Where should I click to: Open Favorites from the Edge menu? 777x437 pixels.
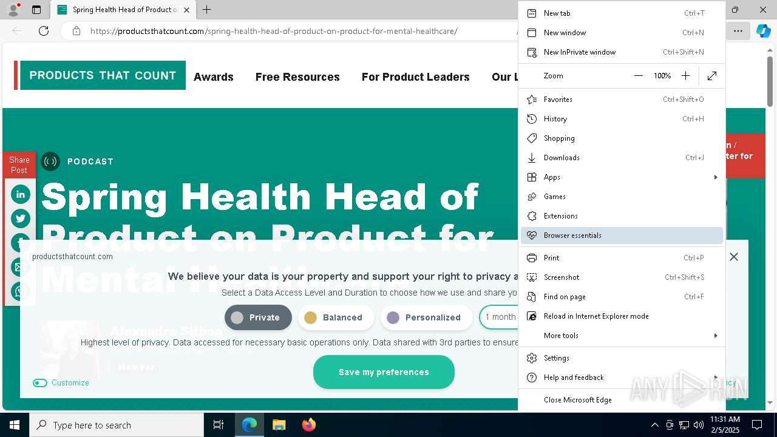(x=622, y=100)
